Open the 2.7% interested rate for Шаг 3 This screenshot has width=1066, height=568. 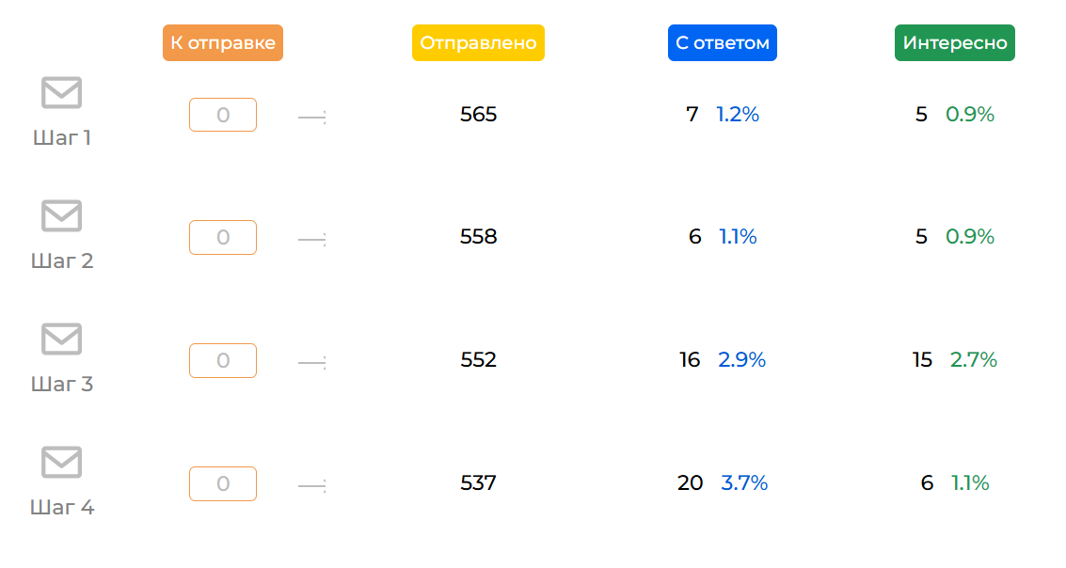[x=974, y=360]
